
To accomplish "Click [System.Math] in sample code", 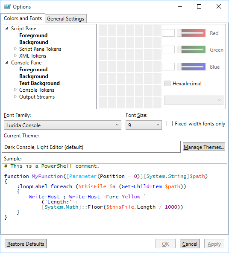I will point(61,207).
